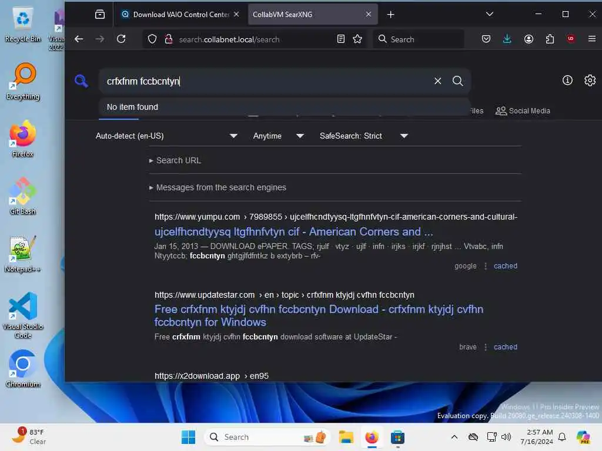This screenshot has height=451, width=602.
Task: Select No item found suggestion
Action: point(285,107)
